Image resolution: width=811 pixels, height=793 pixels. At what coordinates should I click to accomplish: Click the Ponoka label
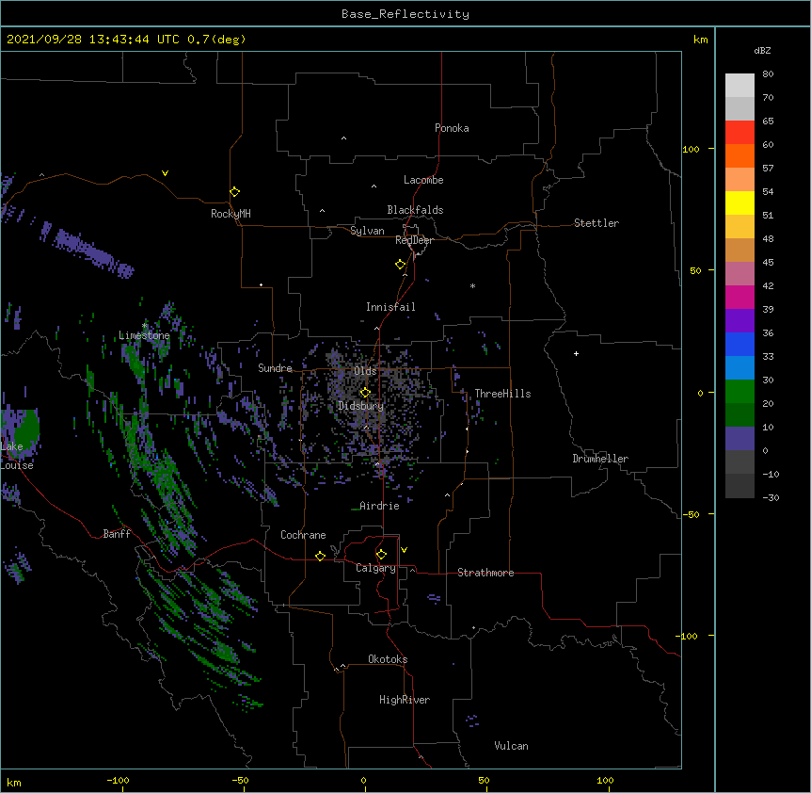[x=452, y=128]
